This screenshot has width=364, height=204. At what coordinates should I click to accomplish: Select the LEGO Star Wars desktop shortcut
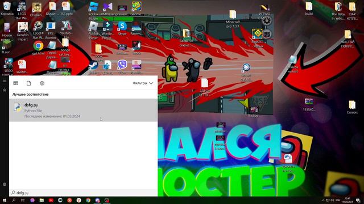pos(22,10)
